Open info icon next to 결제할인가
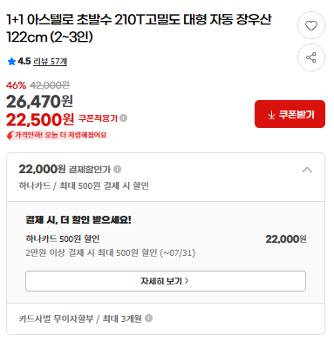Viewport: 334px width, 342px height. pyautogui.click(x=117, y=169)
